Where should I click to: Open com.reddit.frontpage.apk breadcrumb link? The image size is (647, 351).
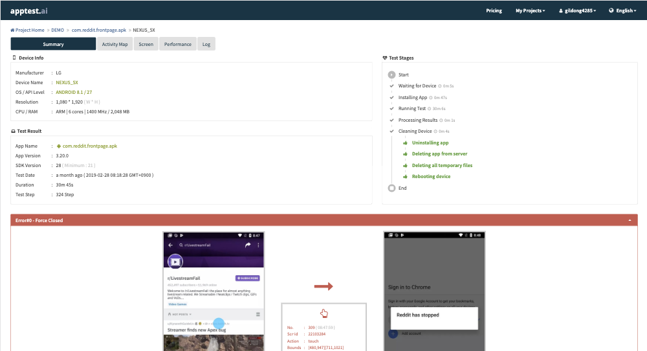(x=99, y=30)
